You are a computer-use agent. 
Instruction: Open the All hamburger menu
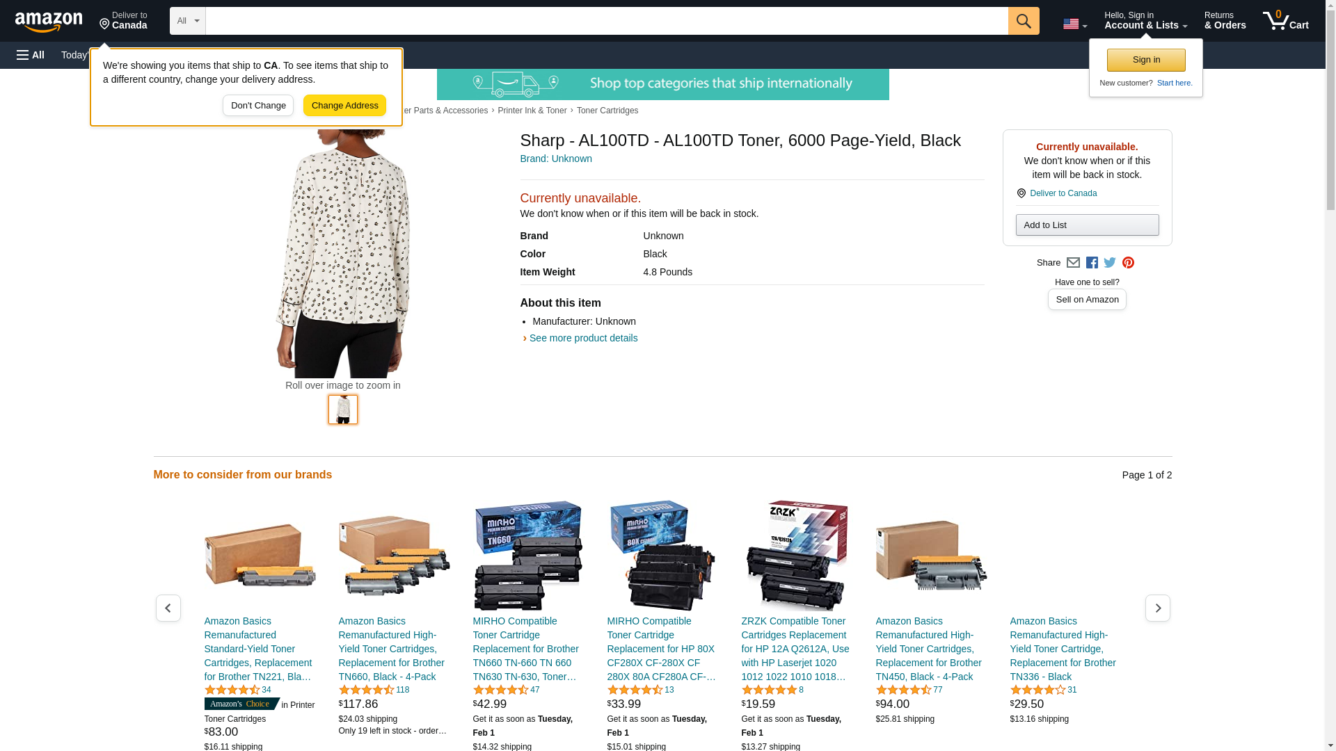tap(31, 55)
